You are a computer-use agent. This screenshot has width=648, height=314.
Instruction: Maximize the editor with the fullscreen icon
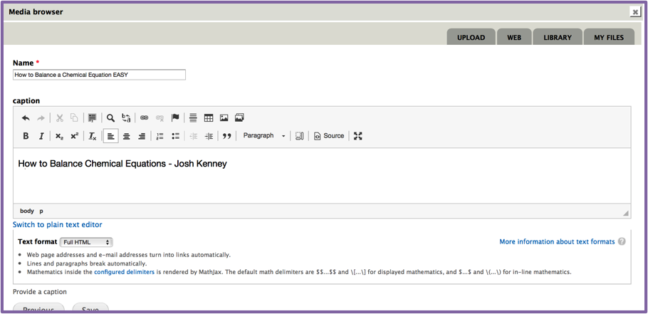coord(358,136)
